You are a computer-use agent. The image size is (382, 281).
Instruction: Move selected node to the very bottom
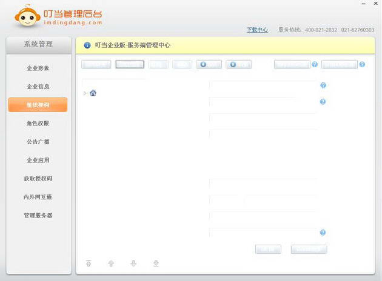[156, 263]
